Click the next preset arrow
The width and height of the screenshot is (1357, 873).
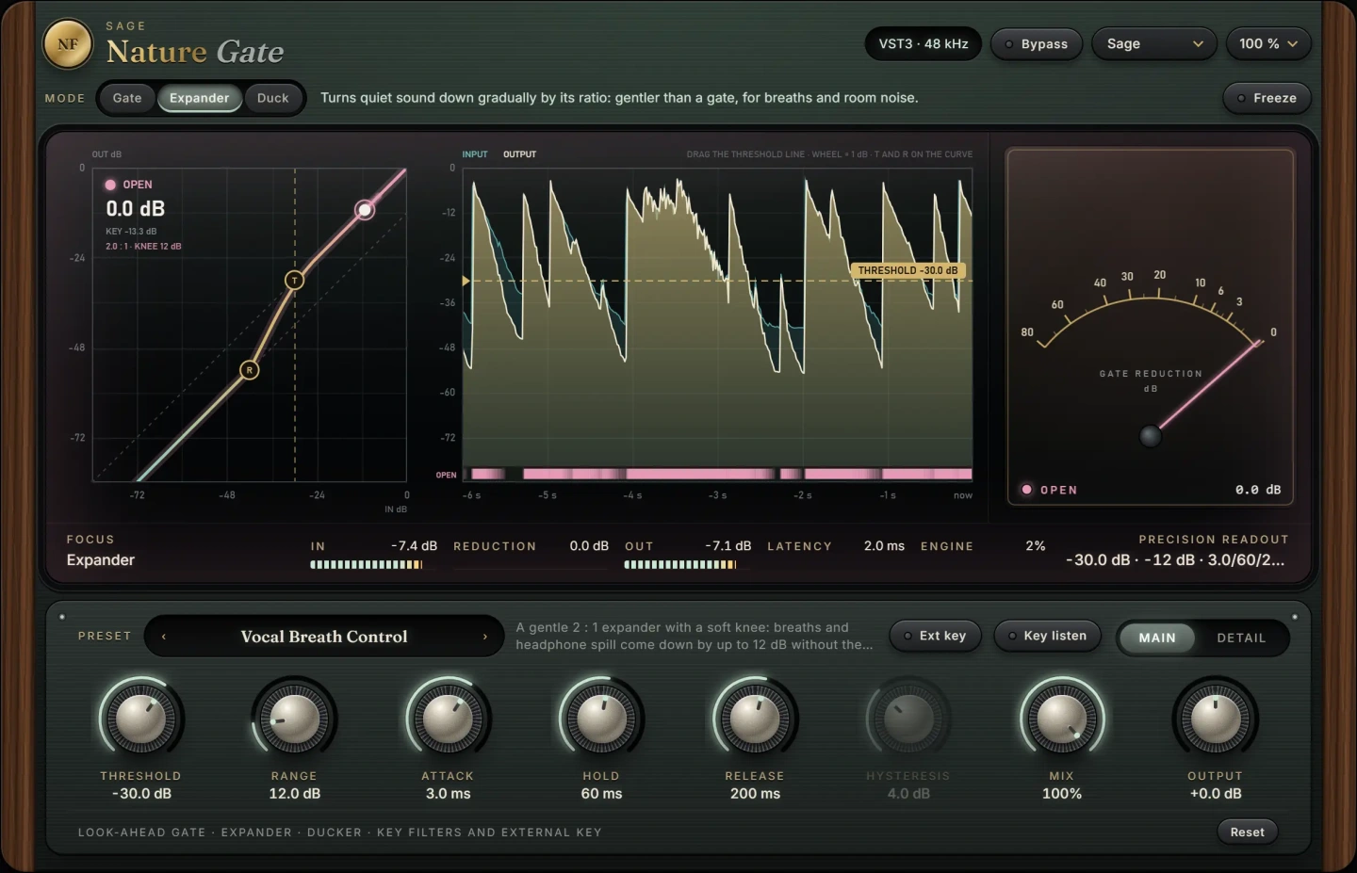(485, 637)
